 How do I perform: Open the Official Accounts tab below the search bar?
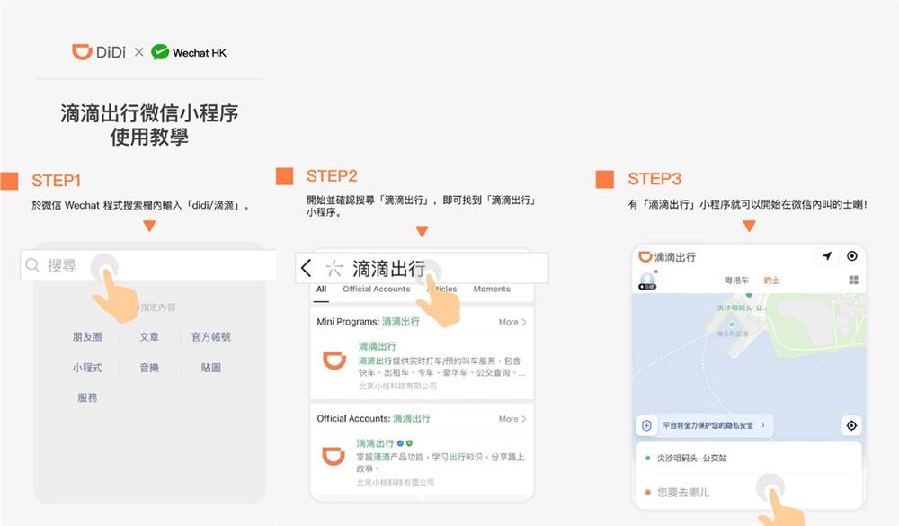tap(376, 290)
